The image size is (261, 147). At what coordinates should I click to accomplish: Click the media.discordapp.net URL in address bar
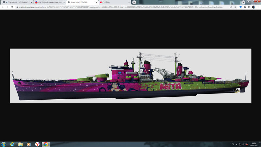pos(121,7)
